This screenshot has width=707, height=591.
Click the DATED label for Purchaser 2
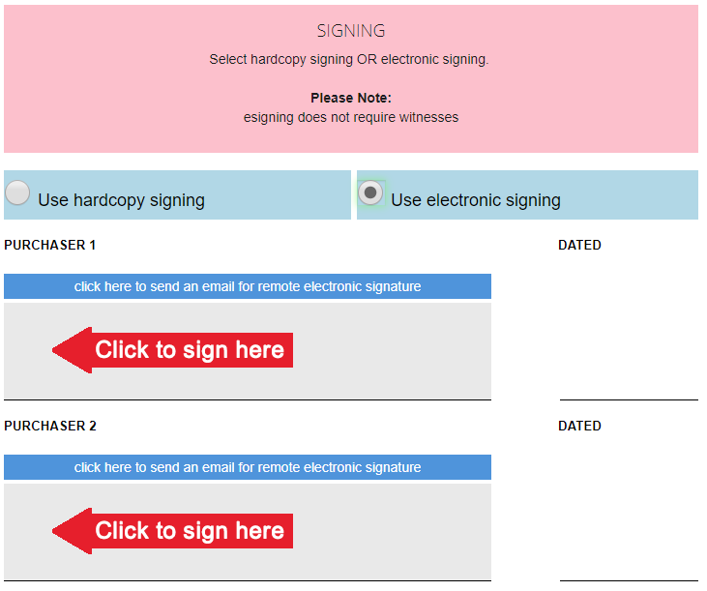tap(579, 426)
